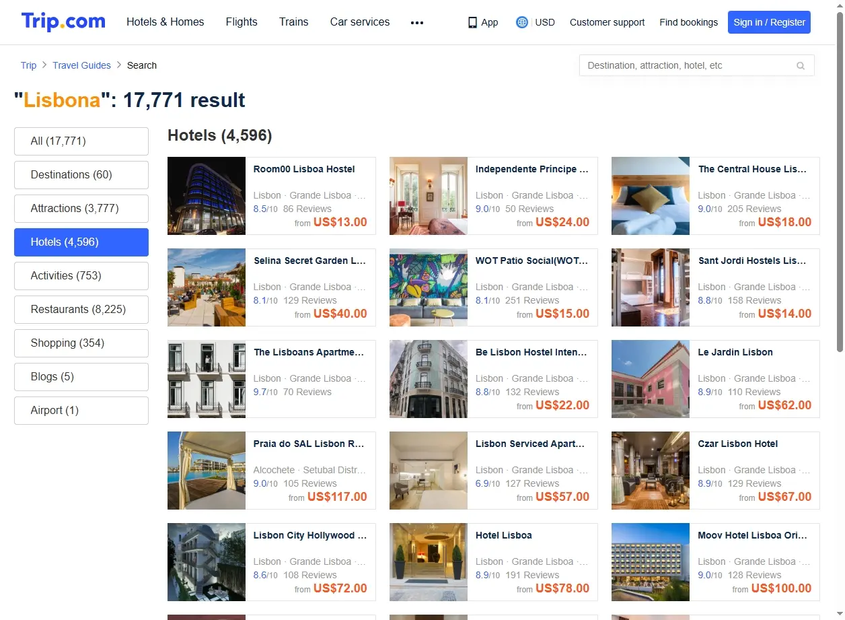This screenshot has height=620, width=845.
Task: Filter by Activities (753)
Action: tap(81, 276)
